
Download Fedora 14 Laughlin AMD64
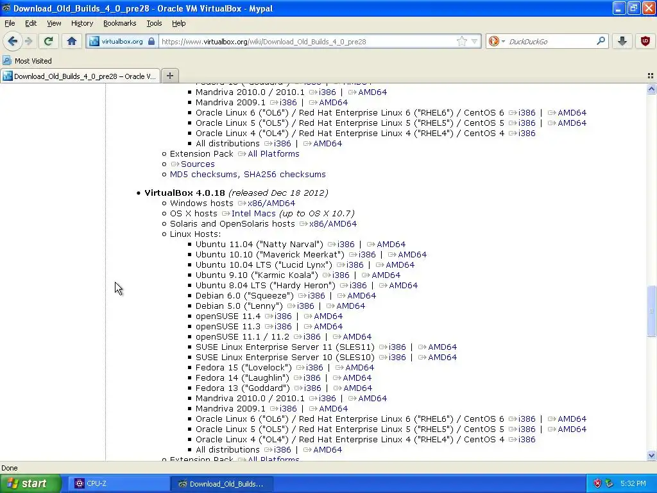(357, 377)
